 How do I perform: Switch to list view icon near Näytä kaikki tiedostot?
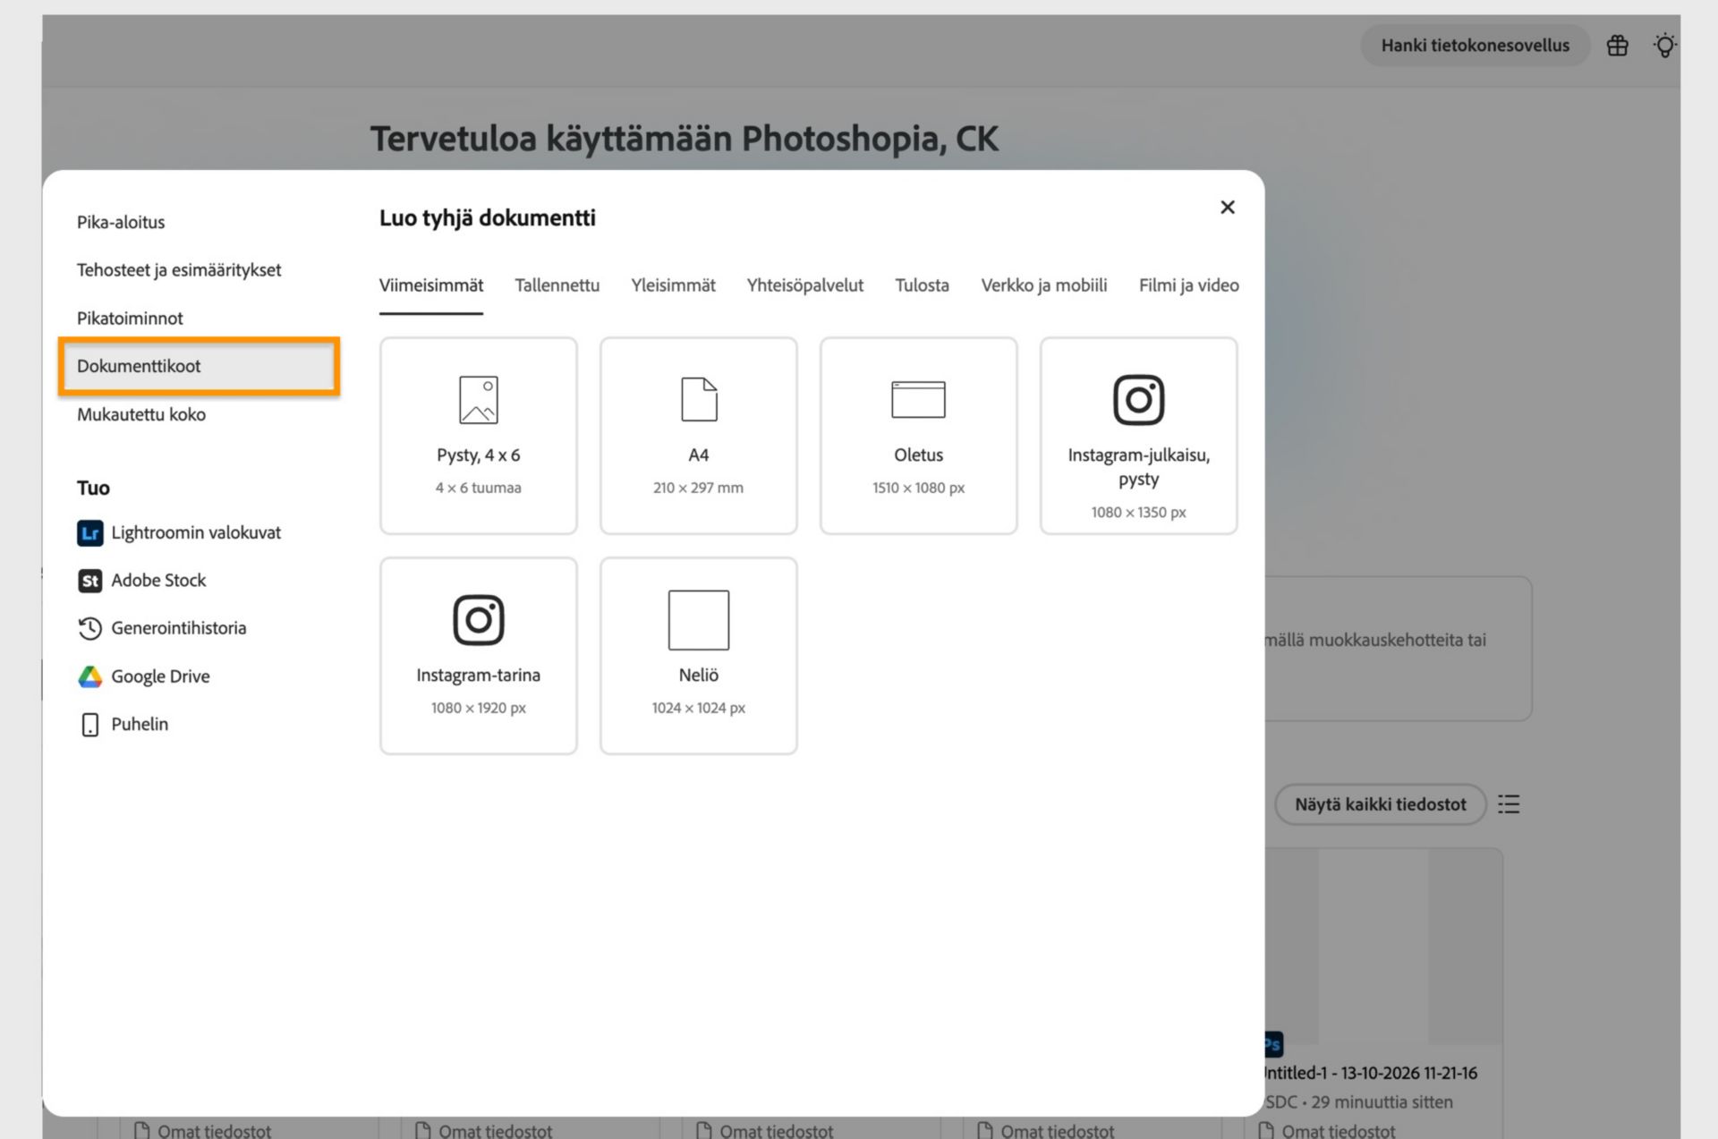click(1509, 804)
